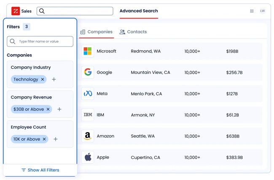Open the Amazon company logo
Viewport: 274px width, 180px height.
(88, 136)
